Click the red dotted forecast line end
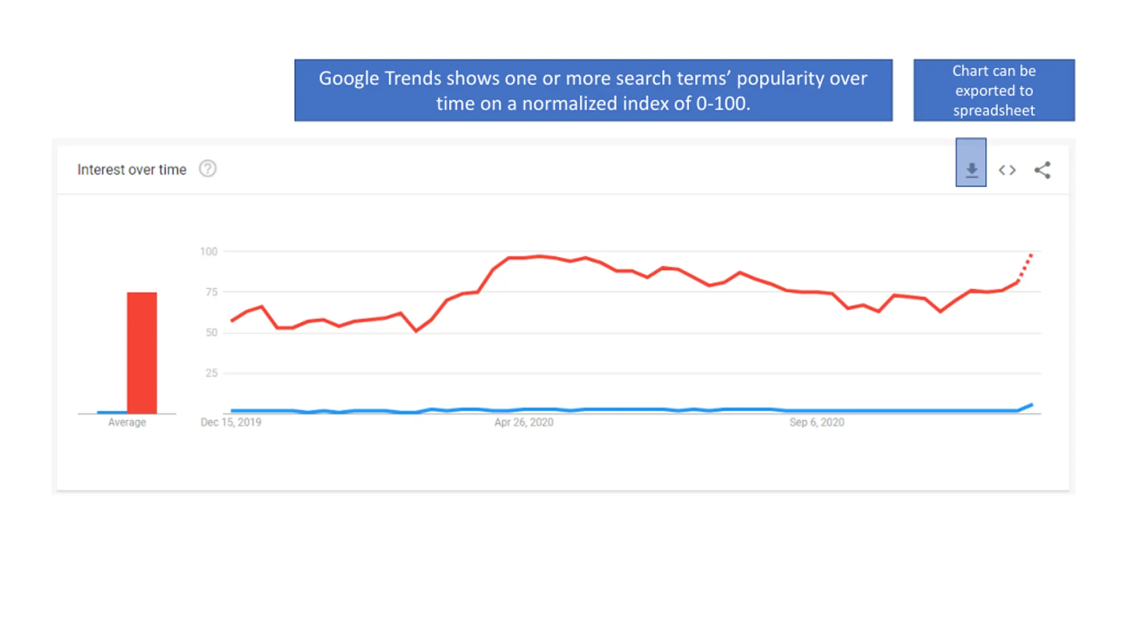This screenshot has height=633, width=1125. (1031, 255)
